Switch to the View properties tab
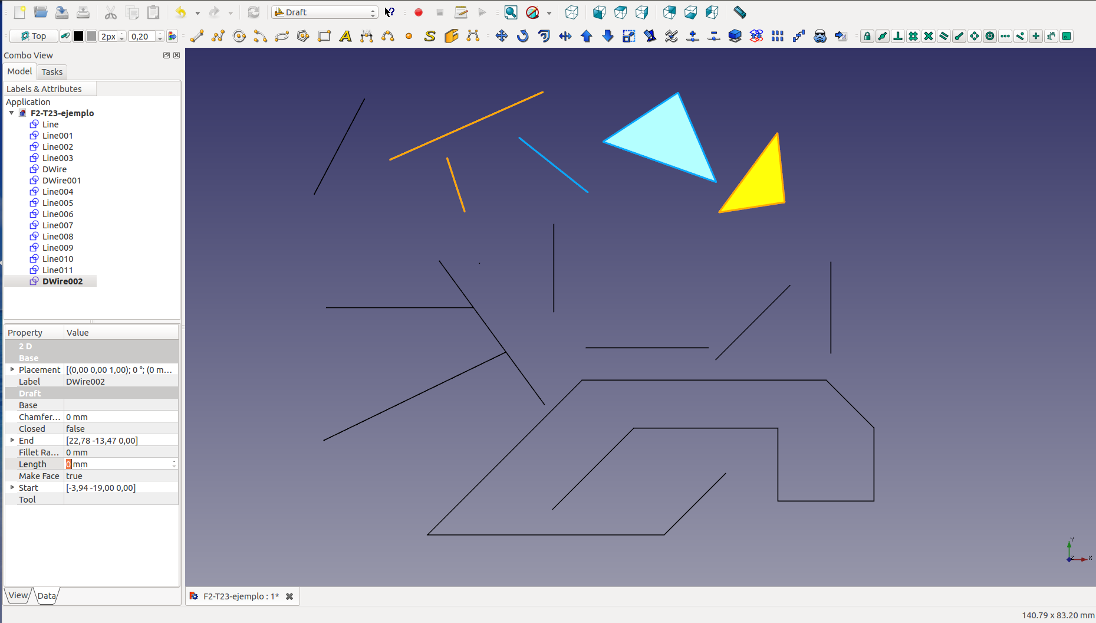Viewport: 1096px width, 623px height. pyautogui.click(x=18, y=595)
